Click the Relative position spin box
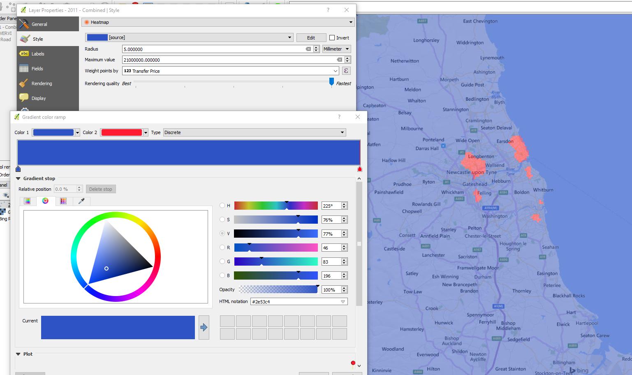The image size is (632, 375). (68, 189)
